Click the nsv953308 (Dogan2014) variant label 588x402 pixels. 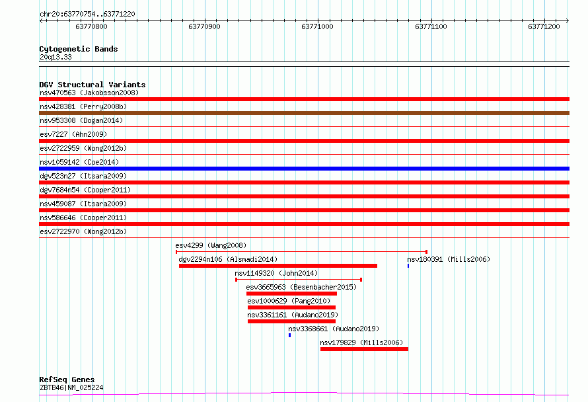pos(81,120)
